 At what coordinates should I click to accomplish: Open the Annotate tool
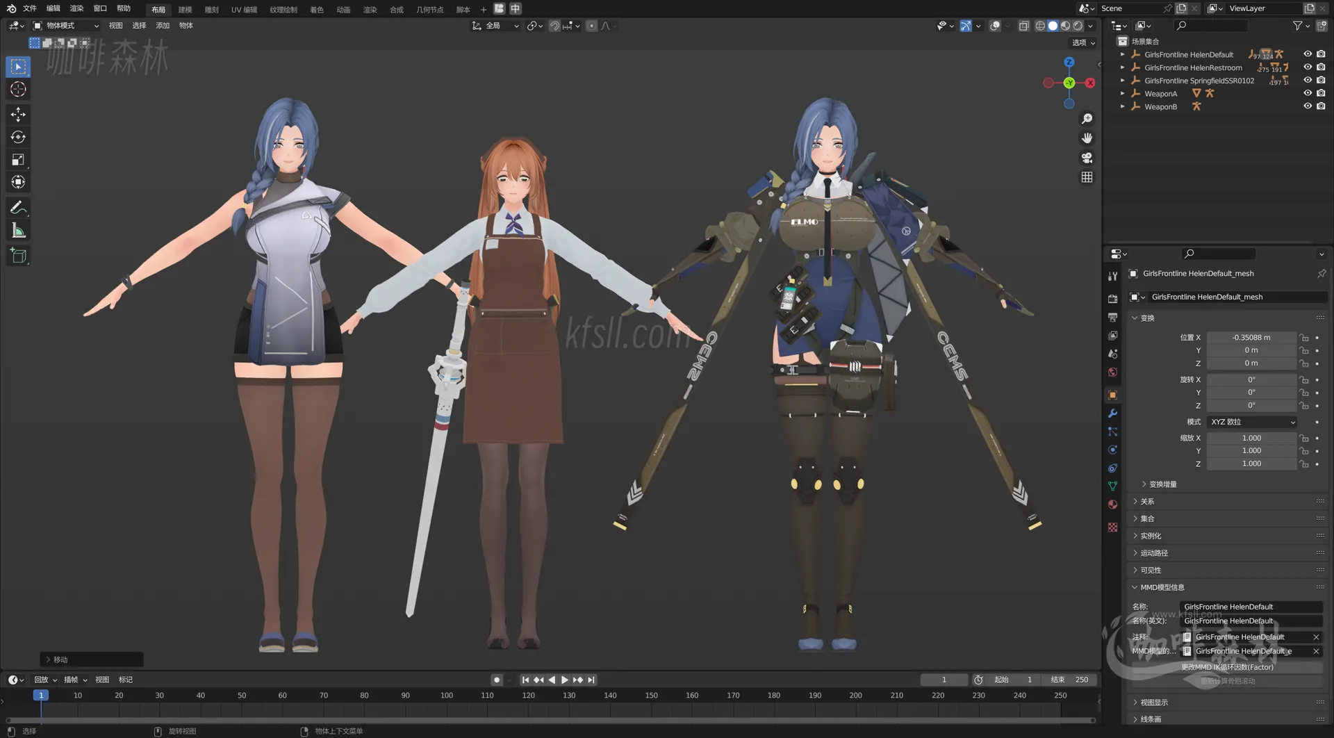(x=17, y=206)
